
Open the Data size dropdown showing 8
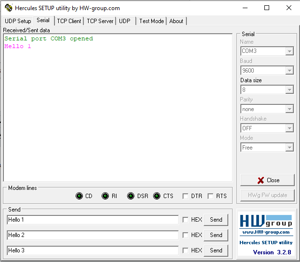[x=267, y=89]
